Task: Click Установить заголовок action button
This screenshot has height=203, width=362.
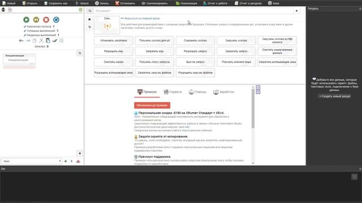Action: click(x=113, y=41)
